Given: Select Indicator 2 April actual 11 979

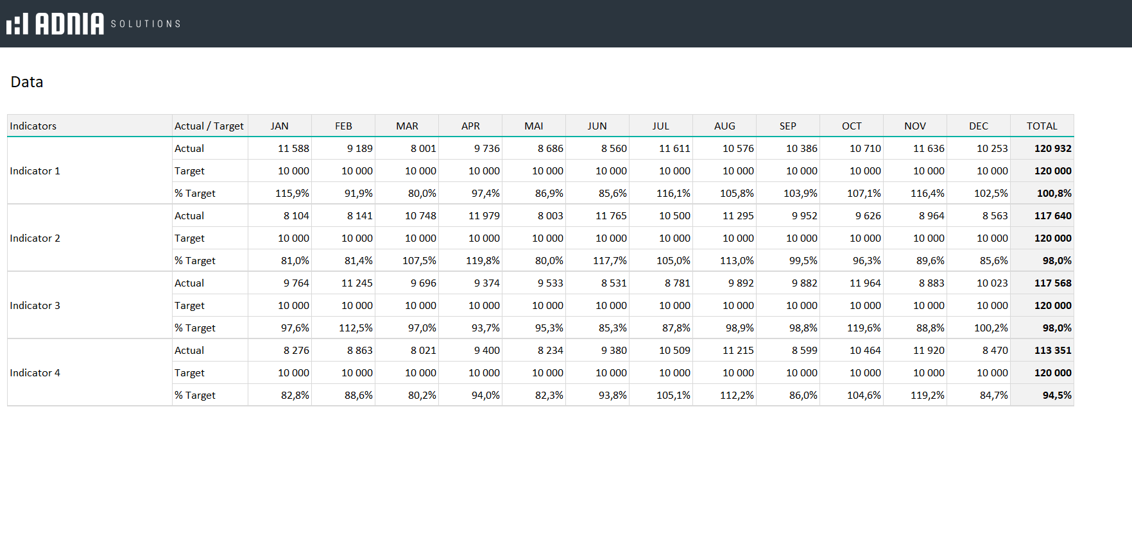Looking at the screenshot, I should (484, 216).
